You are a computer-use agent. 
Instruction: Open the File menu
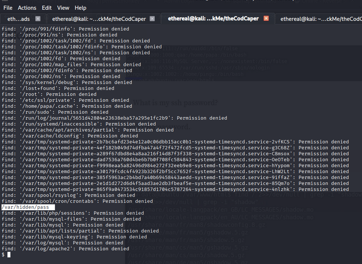8,8
